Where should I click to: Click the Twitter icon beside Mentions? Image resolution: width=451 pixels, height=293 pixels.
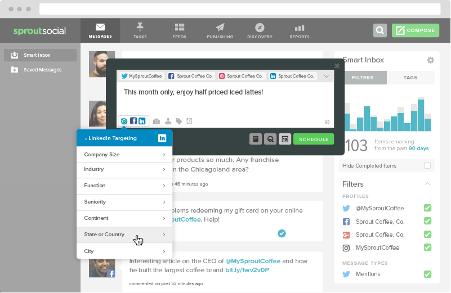tap(346, 274)
